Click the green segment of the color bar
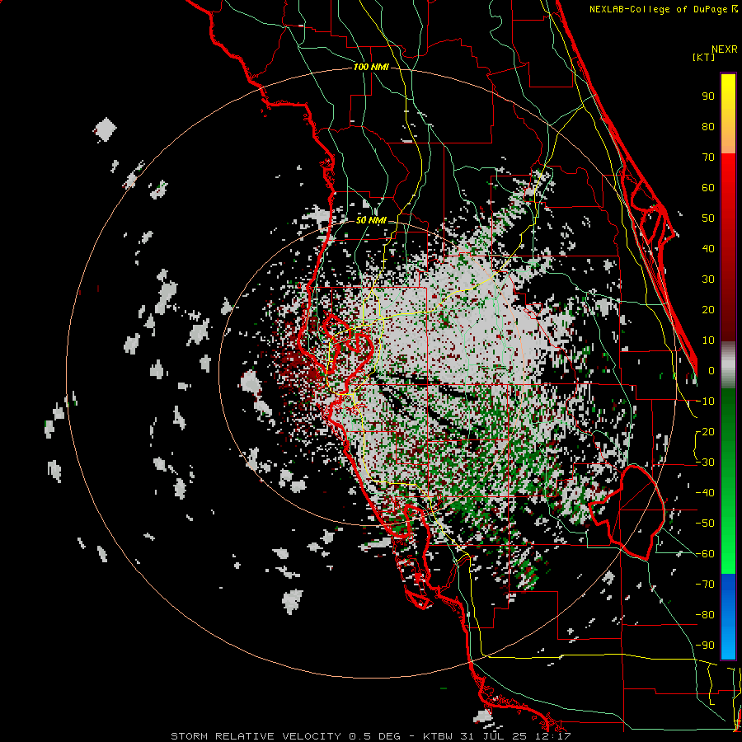The height and width of the screenshot is (742, 742). point(728,481)
